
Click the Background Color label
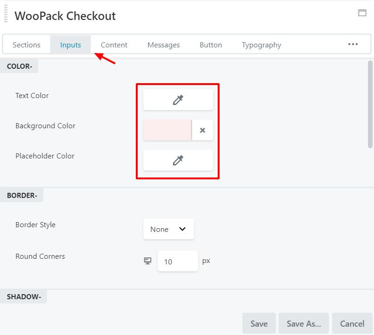(x=45, y=126)
